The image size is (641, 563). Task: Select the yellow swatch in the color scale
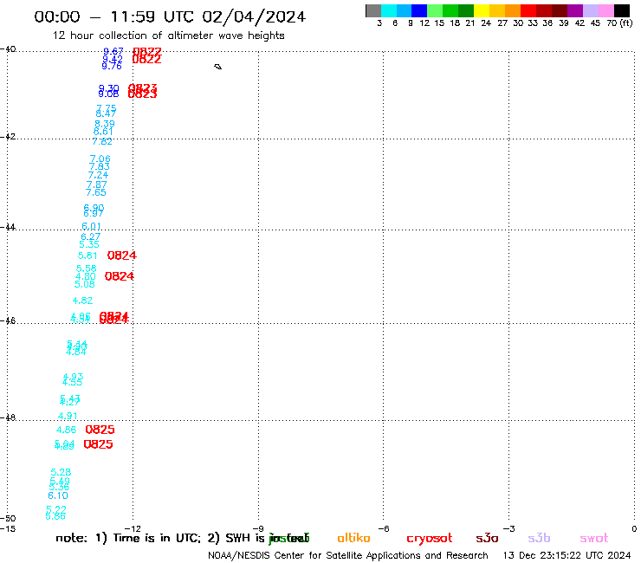pyautogui.click(x=482, y=10)
